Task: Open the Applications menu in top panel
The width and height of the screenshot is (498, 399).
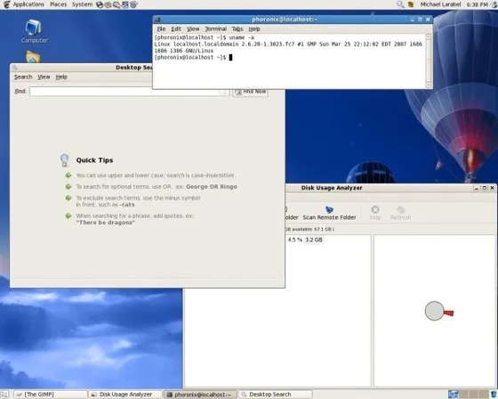Action: coord(28,4)
